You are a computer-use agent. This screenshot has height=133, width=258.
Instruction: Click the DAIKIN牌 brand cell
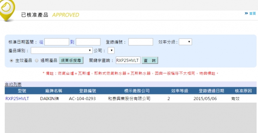(x=49, y=99)
